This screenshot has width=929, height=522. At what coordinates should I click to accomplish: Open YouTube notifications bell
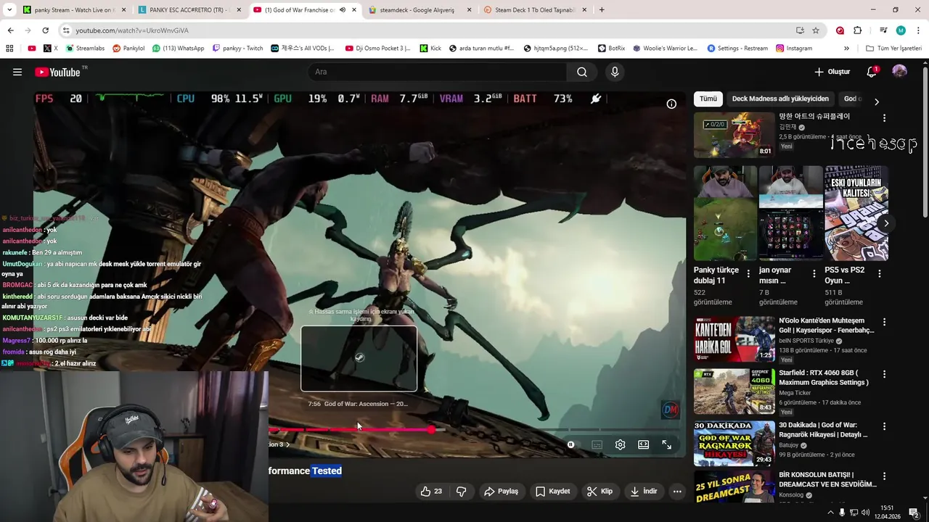(x=872, y=72)
